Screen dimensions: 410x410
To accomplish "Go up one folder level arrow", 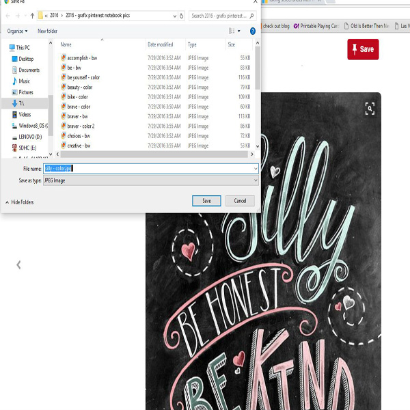I will (x=32, y=16).
